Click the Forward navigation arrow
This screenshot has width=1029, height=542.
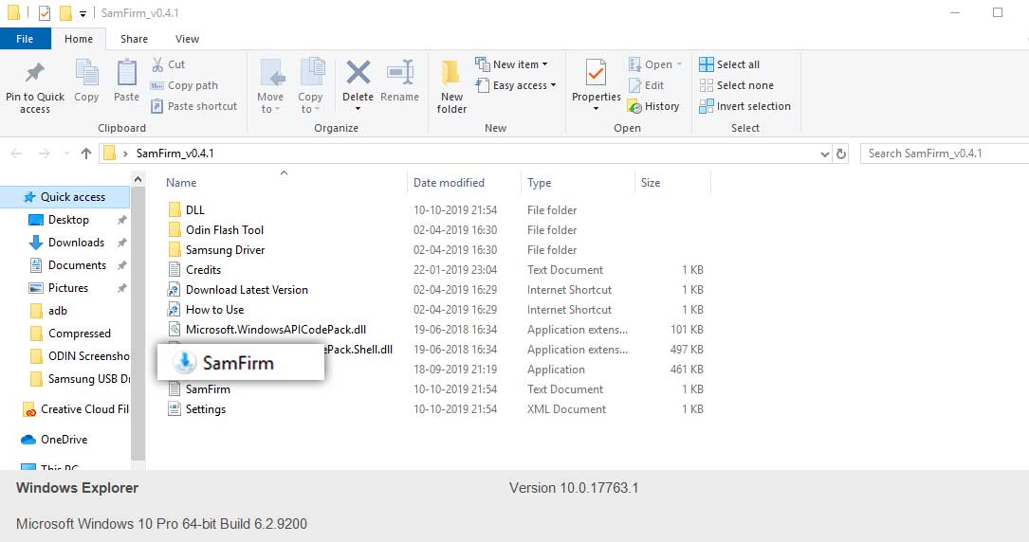(x=44, y=154)
